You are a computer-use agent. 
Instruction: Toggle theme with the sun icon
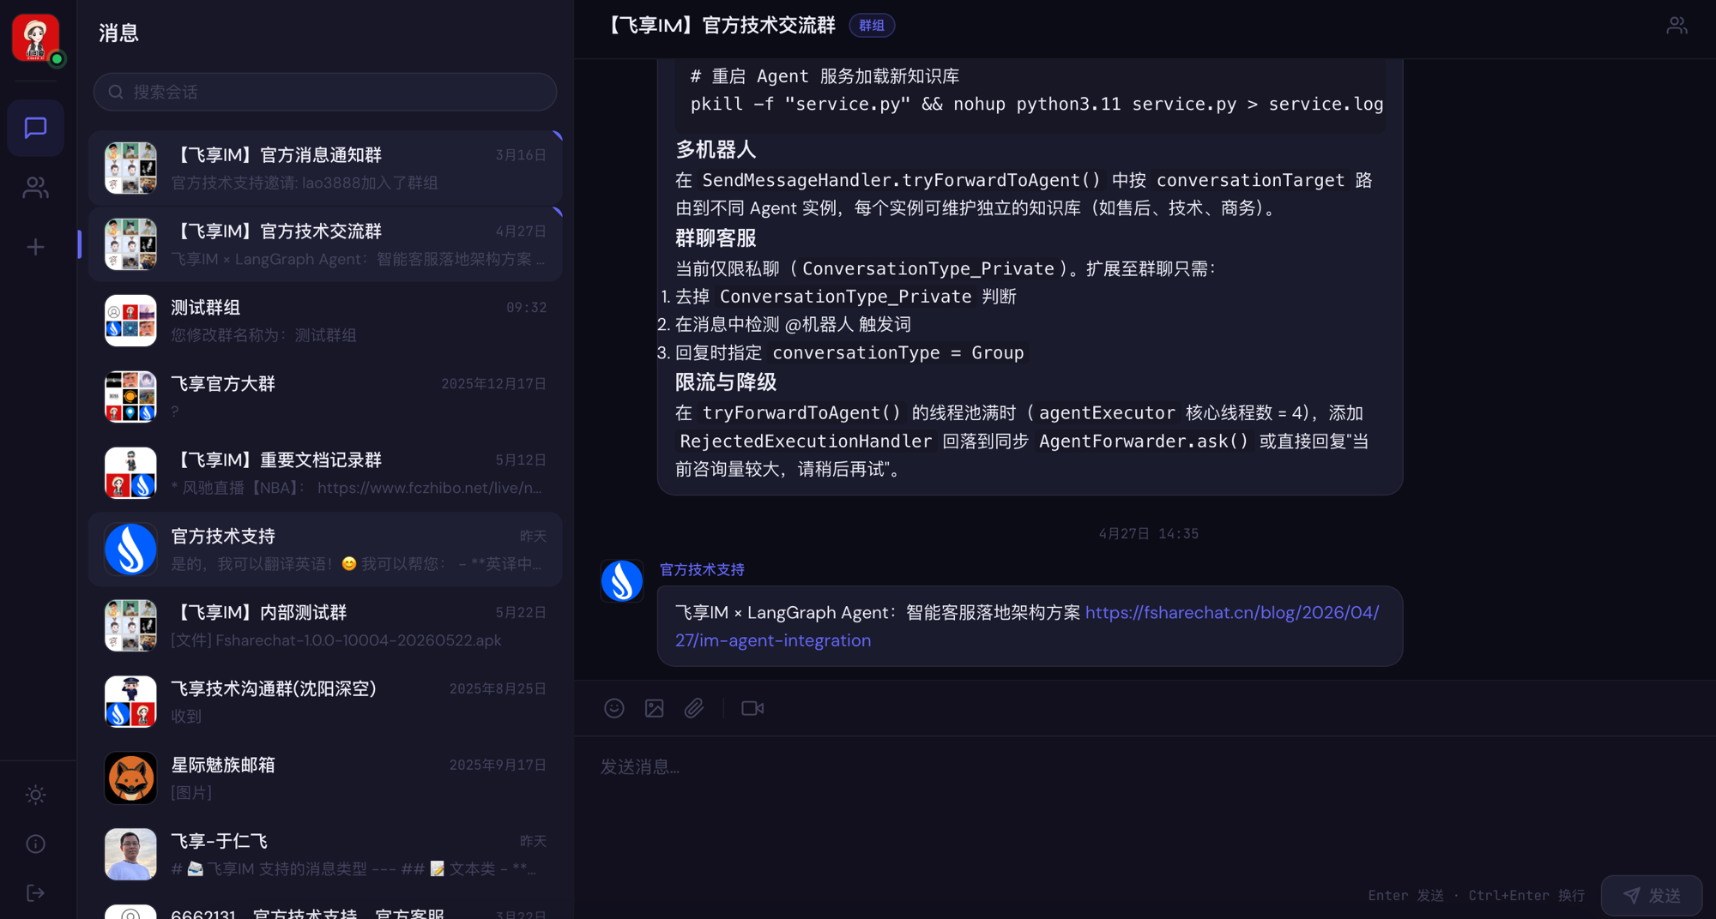coord(35,795)
